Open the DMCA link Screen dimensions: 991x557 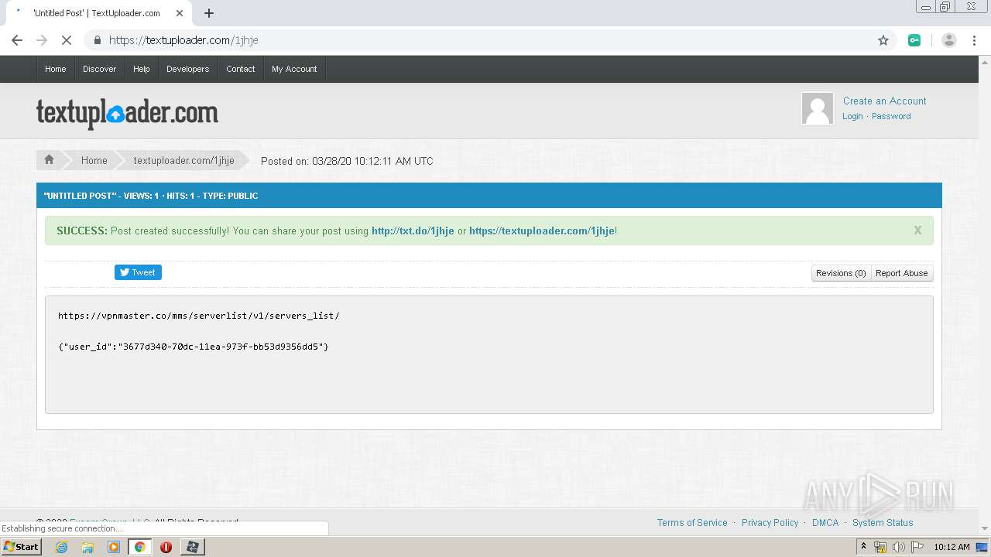click(x=825, y=523)
